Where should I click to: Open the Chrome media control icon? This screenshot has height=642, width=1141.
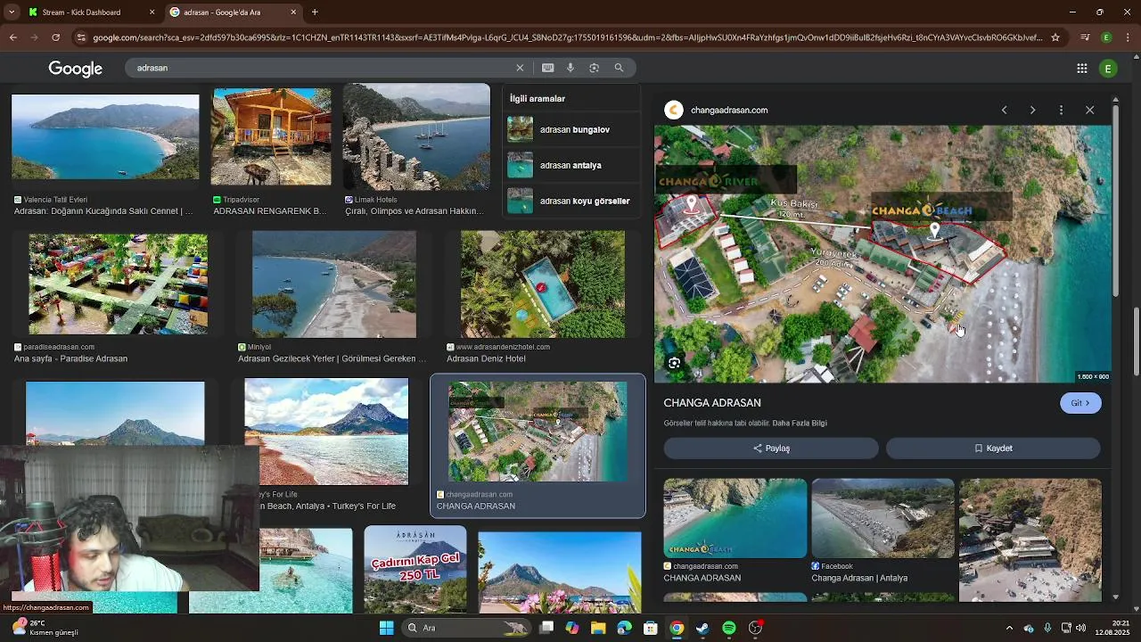pos(1085,37)
